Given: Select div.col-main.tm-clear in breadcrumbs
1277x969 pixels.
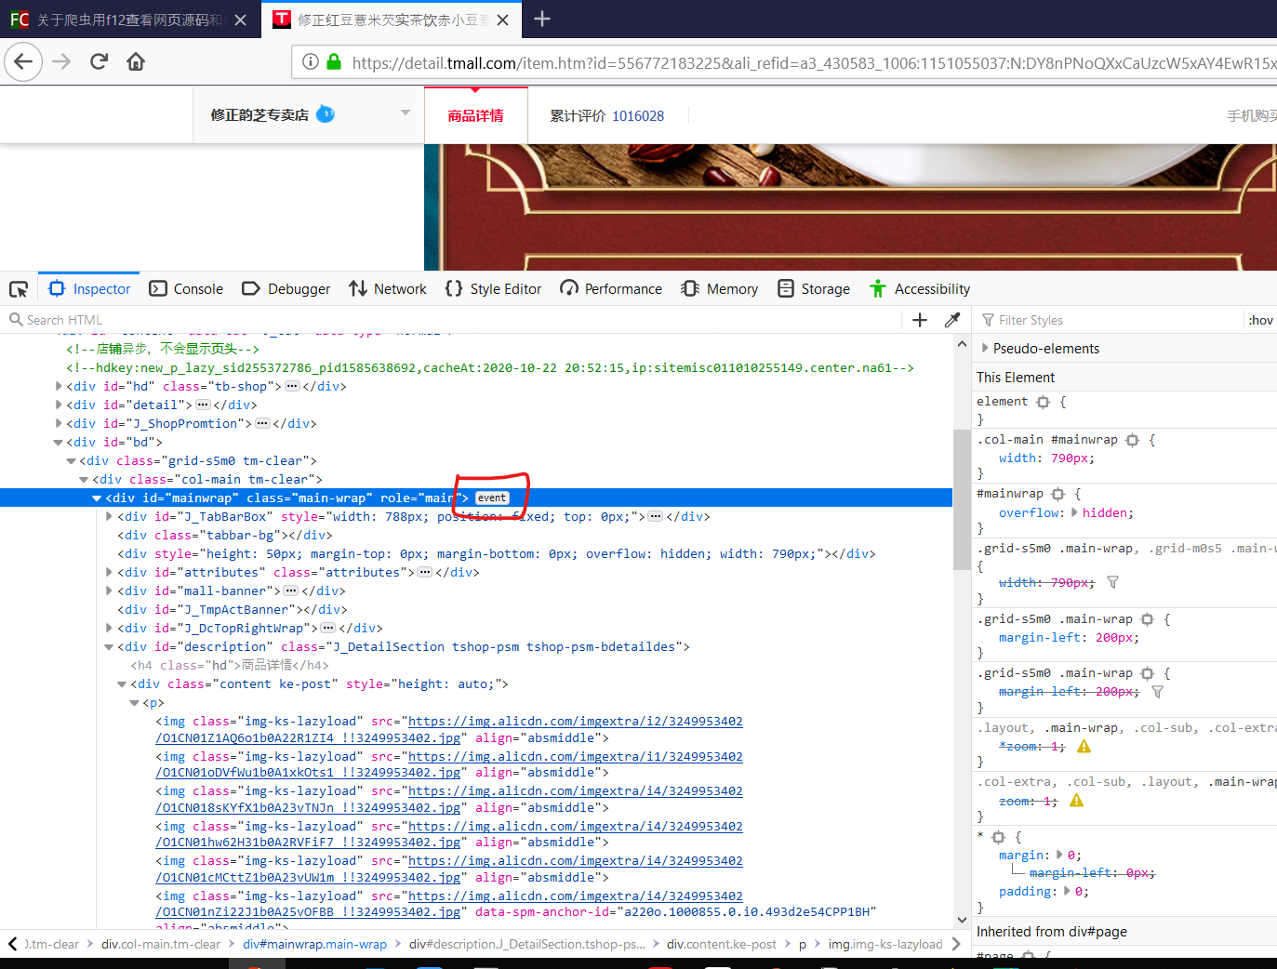Looking at the screenshot, I should [161, 944].
